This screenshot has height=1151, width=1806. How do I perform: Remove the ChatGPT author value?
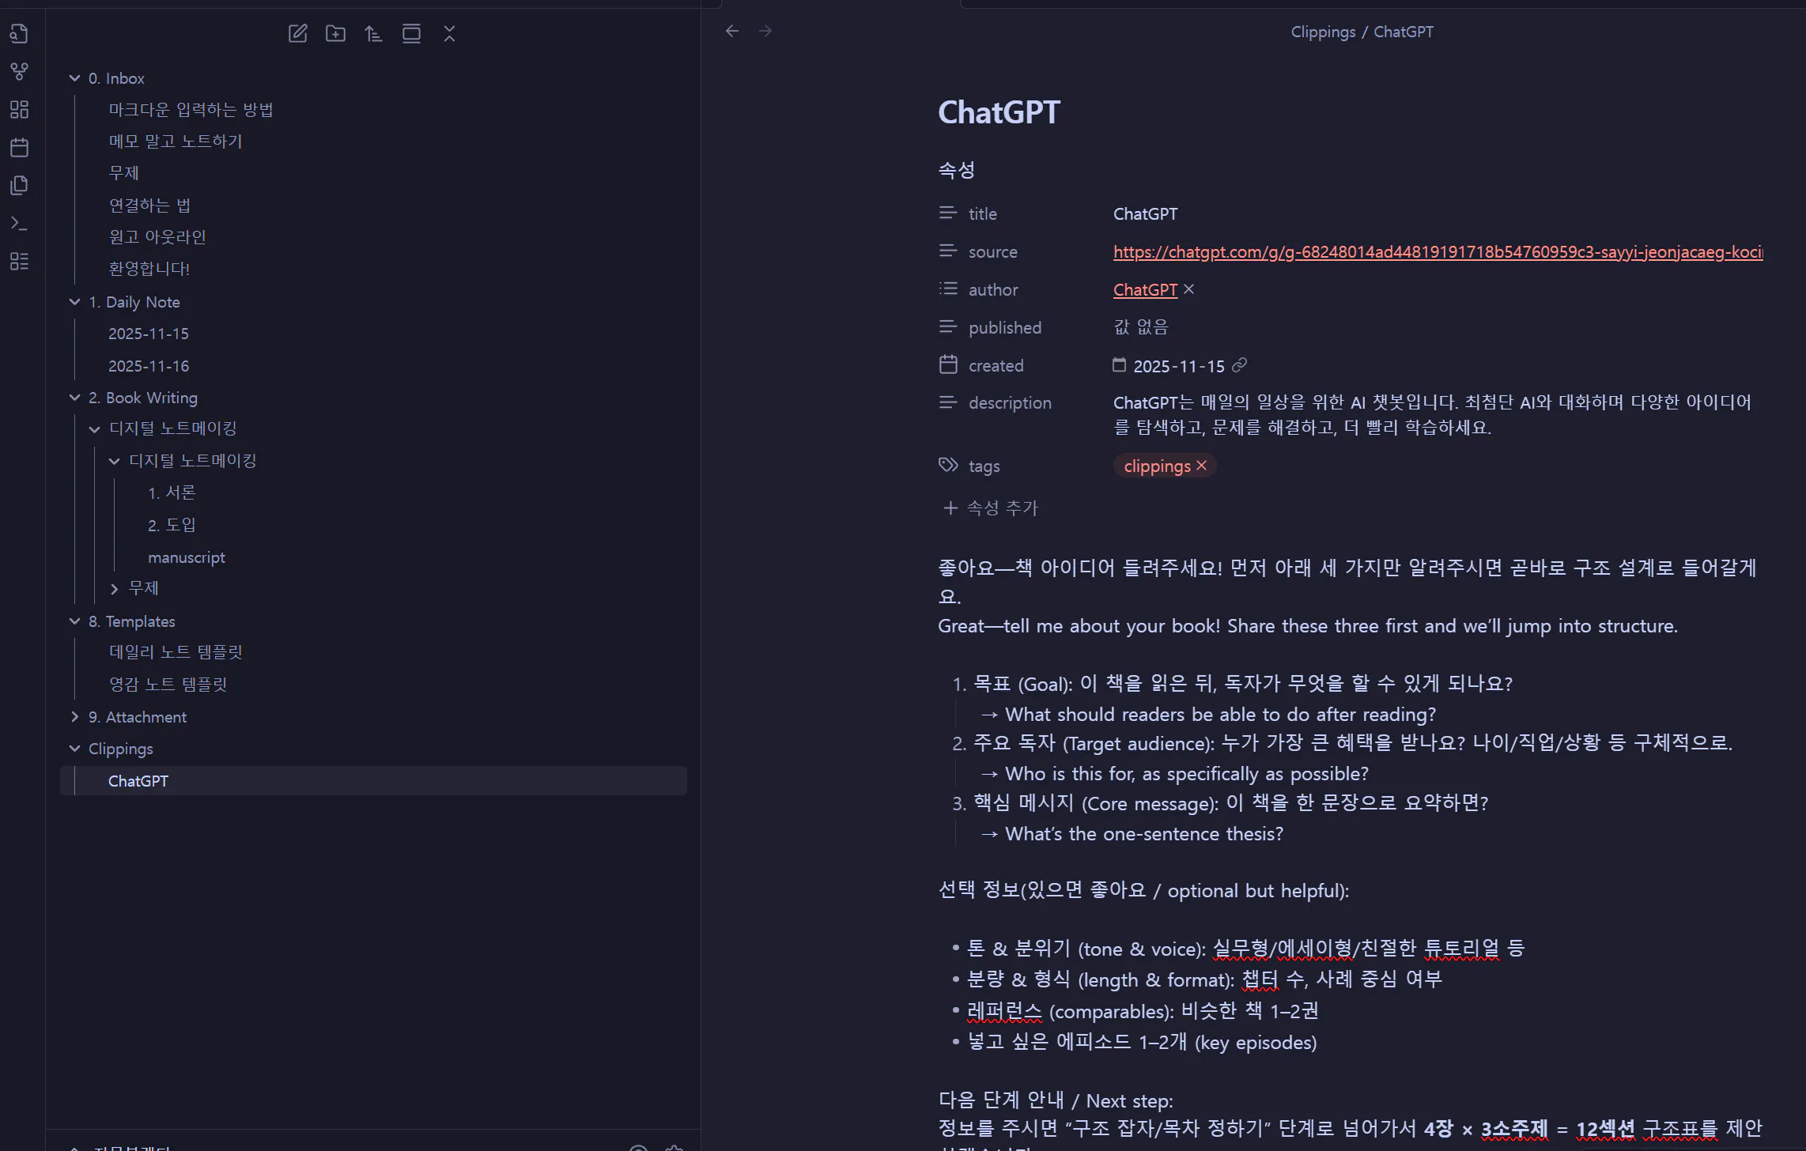point(1188,289)
